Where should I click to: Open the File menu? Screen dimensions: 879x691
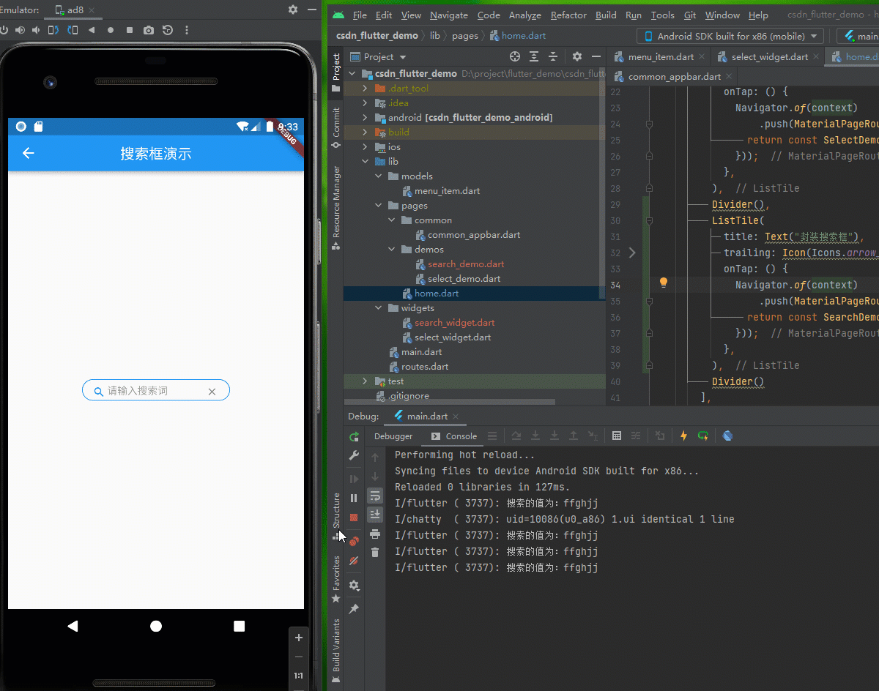pyautogui.click(x=360, y=15)
